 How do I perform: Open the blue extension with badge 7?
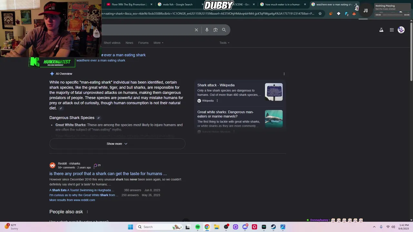click(x=347, y=14)
